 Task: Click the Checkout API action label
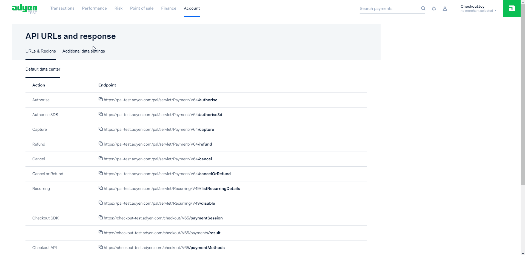click(44, 248)
